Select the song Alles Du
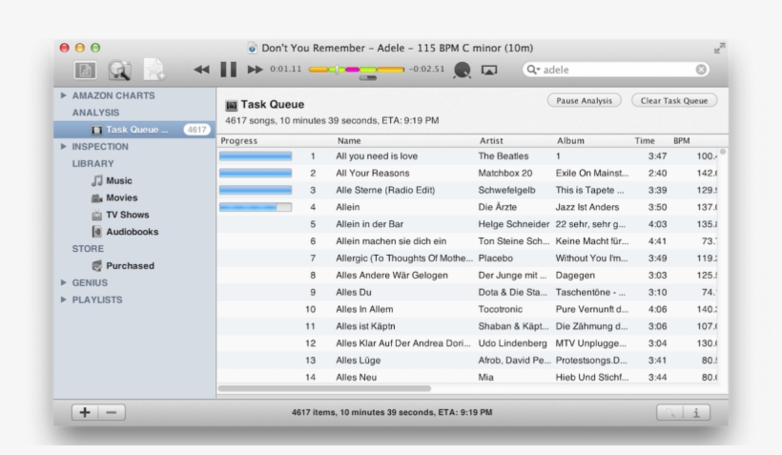The width and height of the screenshot is (782, 455). pyautogui.click(x=353, y=292)
